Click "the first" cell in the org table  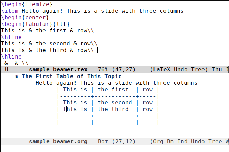pyautogui.click(x=113, y=90)
